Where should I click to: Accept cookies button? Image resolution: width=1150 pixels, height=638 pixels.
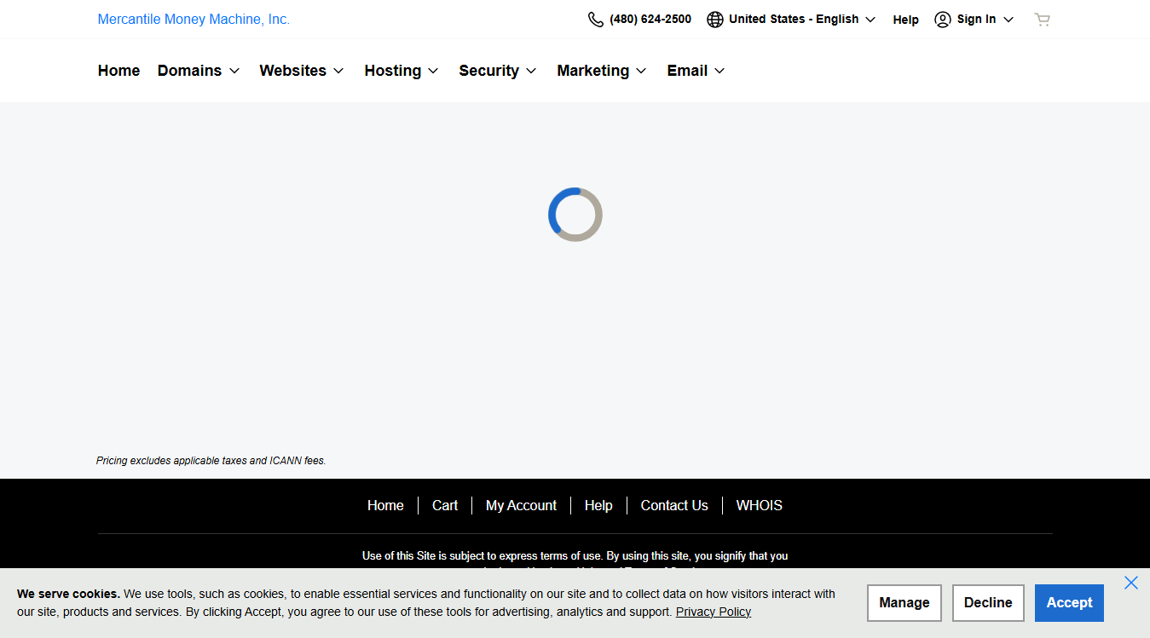tap(1069, 603)
